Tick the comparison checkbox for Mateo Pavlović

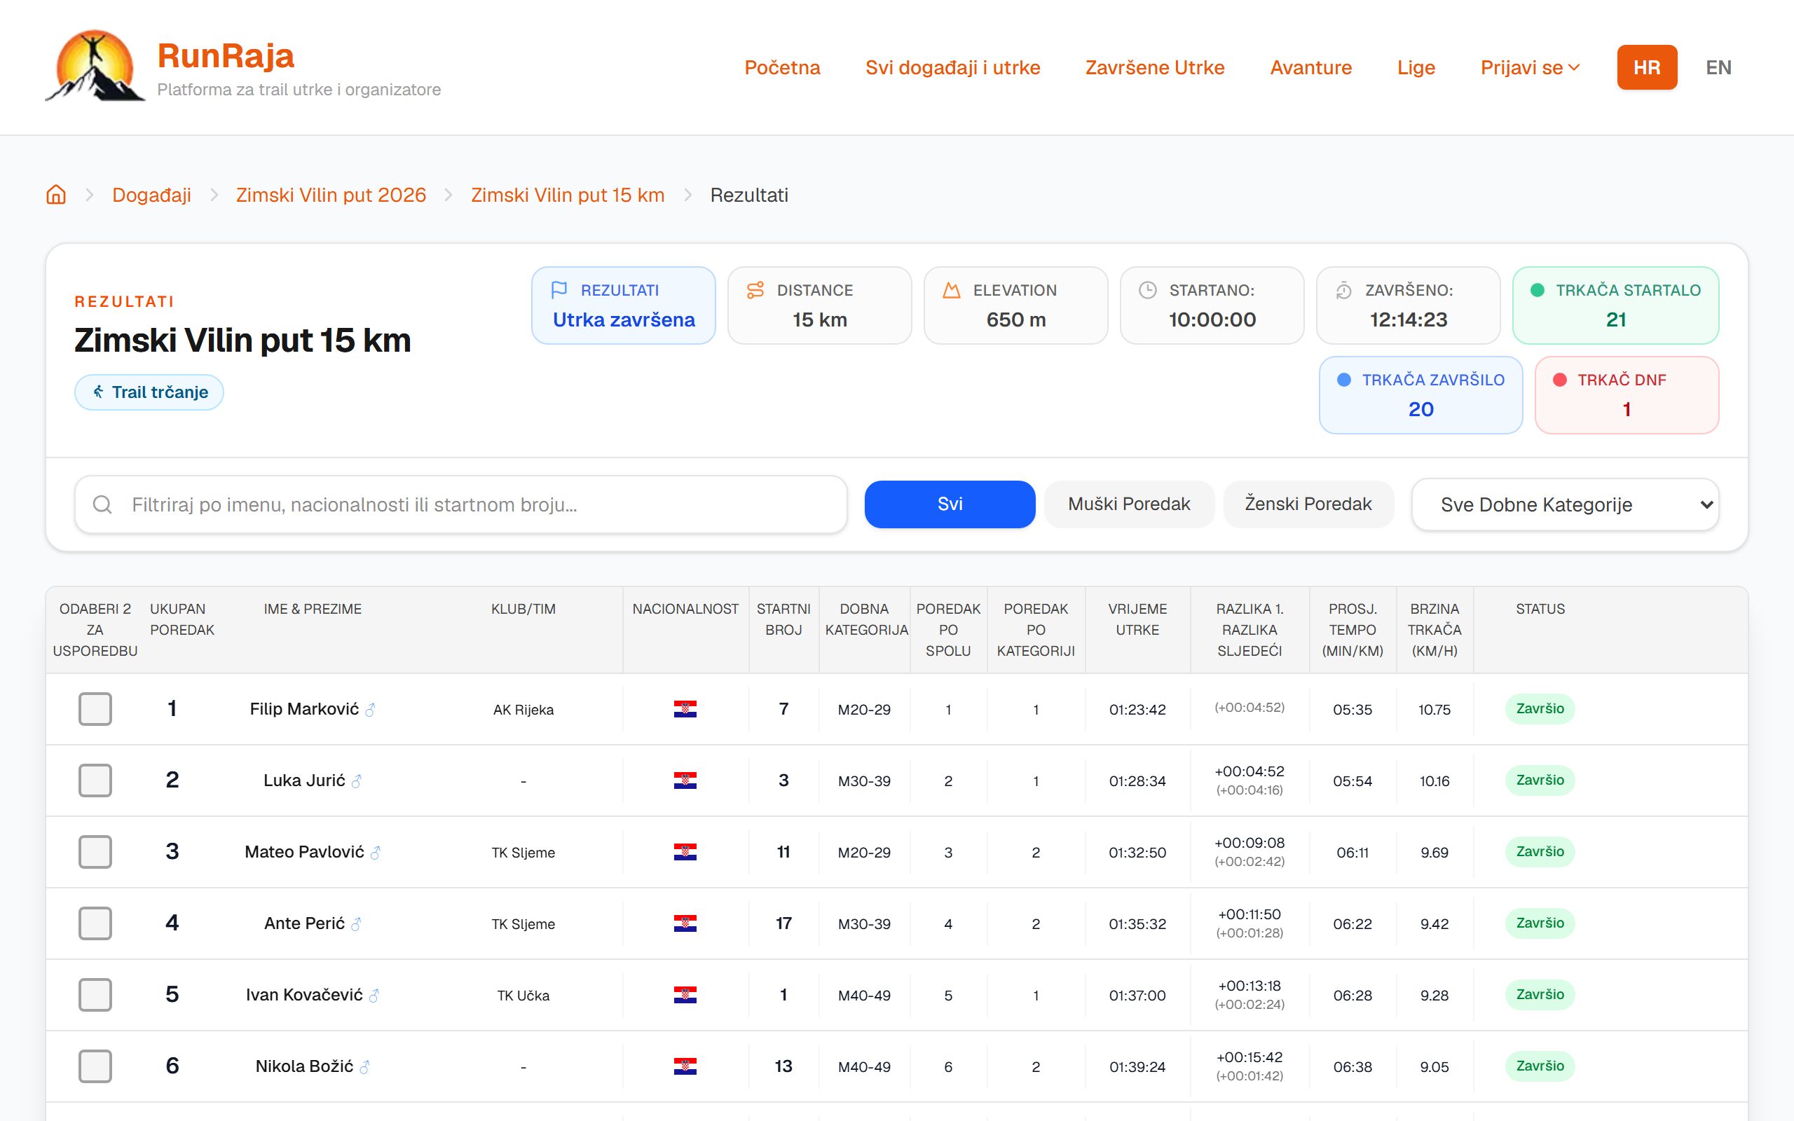95,852
